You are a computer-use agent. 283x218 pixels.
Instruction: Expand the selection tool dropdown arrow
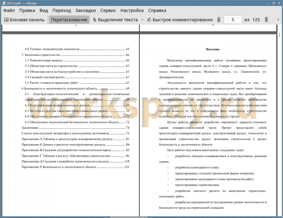(142, 20)
